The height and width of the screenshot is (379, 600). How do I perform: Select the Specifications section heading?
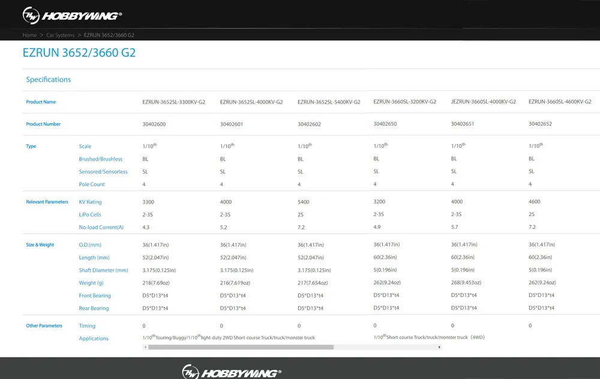click(x=48, y=80)
